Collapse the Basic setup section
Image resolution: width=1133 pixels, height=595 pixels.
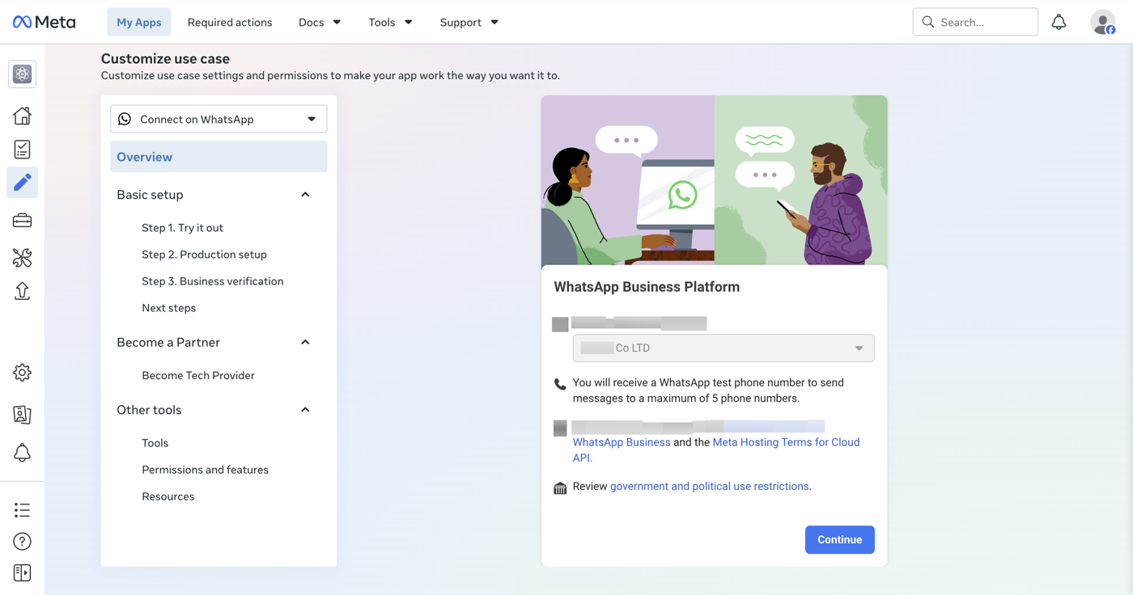point(305,195)
